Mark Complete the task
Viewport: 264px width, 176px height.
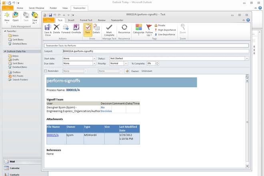pyautogui.click(x=109, y=30)
